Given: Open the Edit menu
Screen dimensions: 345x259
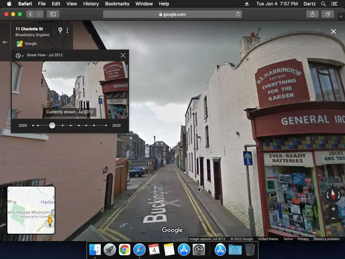Looking at the screenshot, I should 56,4.
